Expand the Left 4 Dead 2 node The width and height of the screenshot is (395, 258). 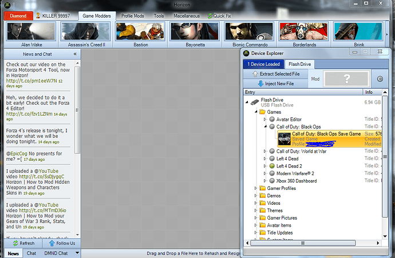coord(265,166)
